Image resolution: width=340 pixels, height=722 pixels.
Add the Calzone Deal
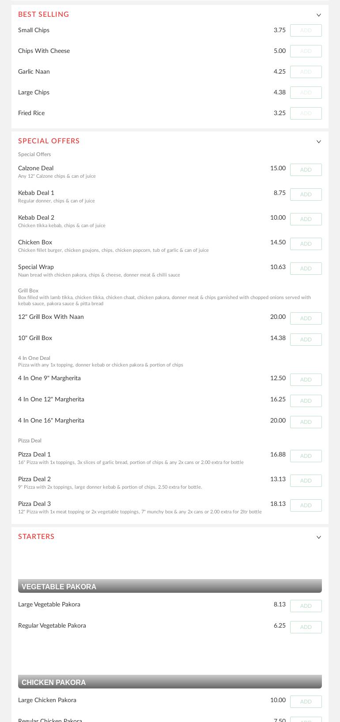click(x=306, y=170)
